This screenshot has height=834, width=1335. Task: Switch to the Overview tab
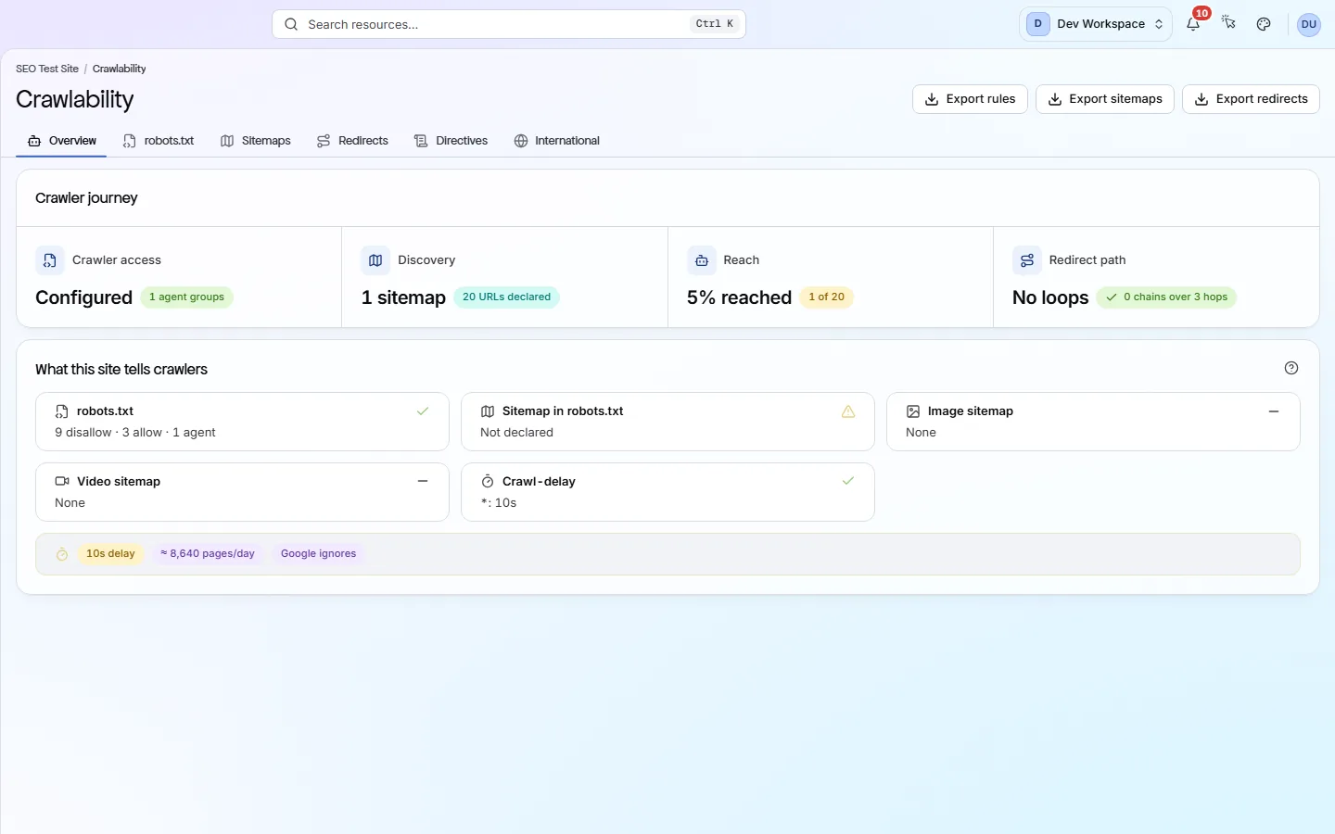pyautogui.click(x=61, y=141)
